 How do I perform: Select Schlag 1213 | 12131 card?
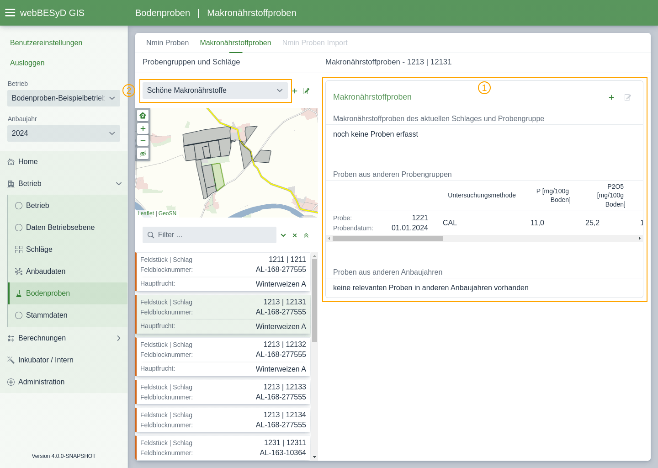(223, 314)
